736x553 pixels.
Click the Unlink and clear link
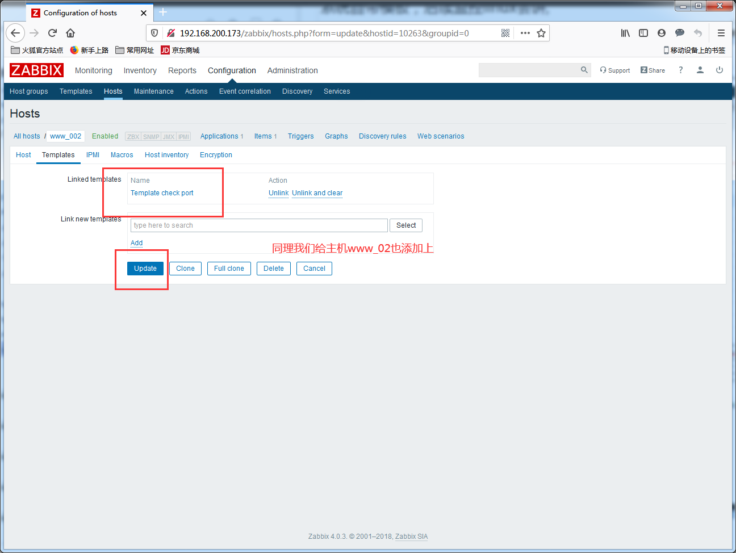pyautogui.click(x=317, y=193)
